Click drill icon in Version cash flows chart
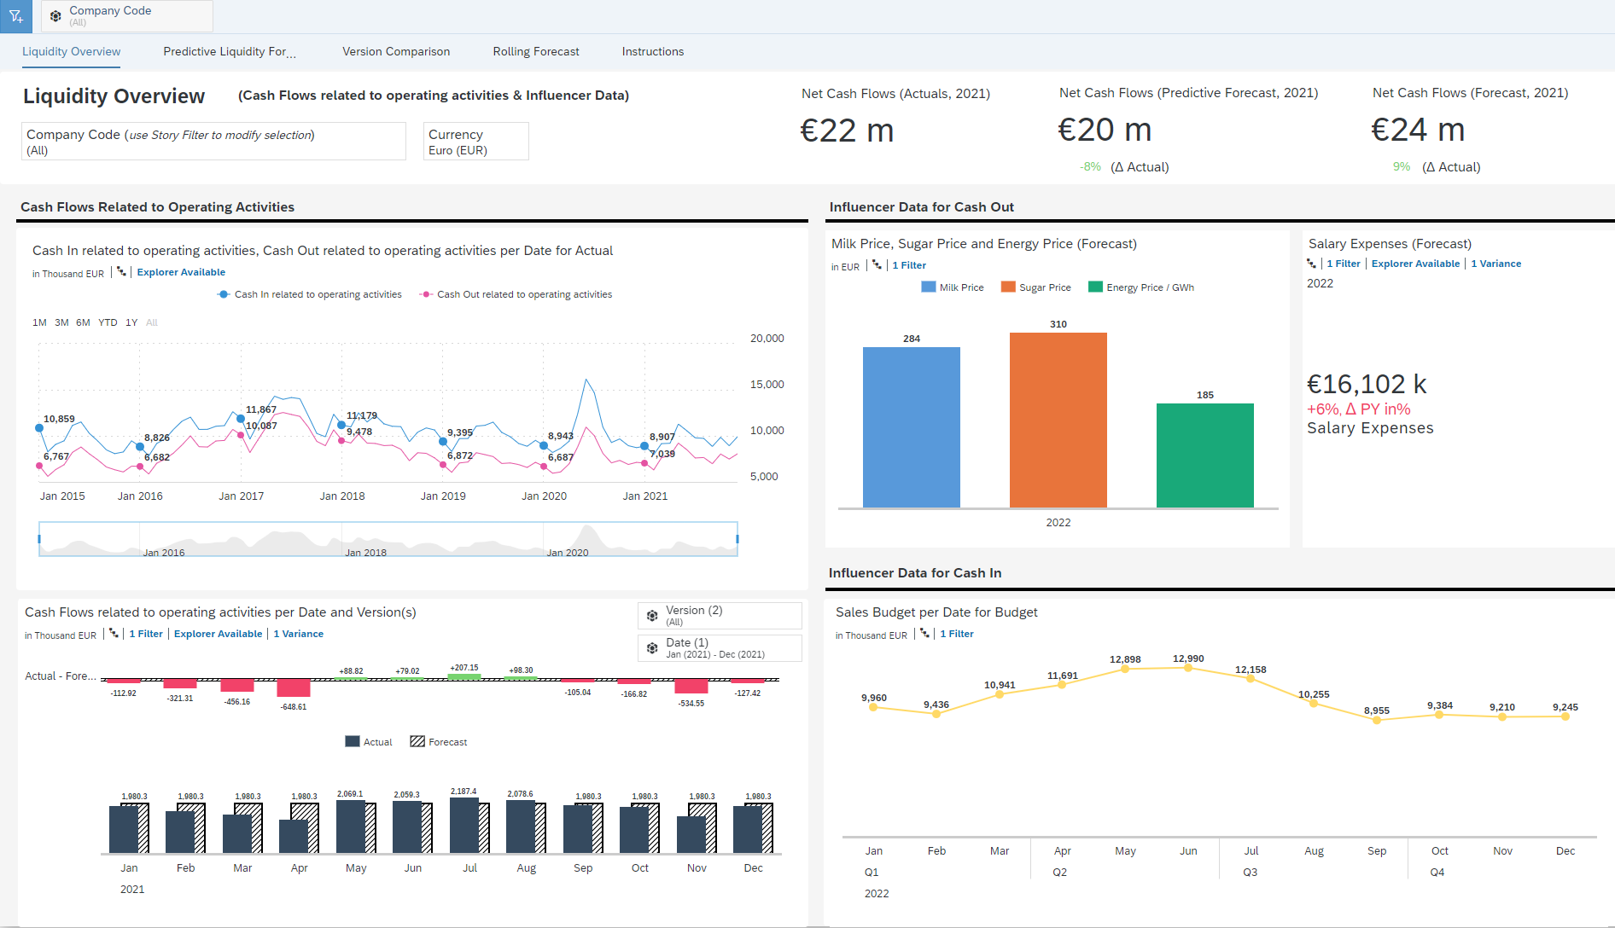Viewport: 1615px width, 928px height. point(114,634)
